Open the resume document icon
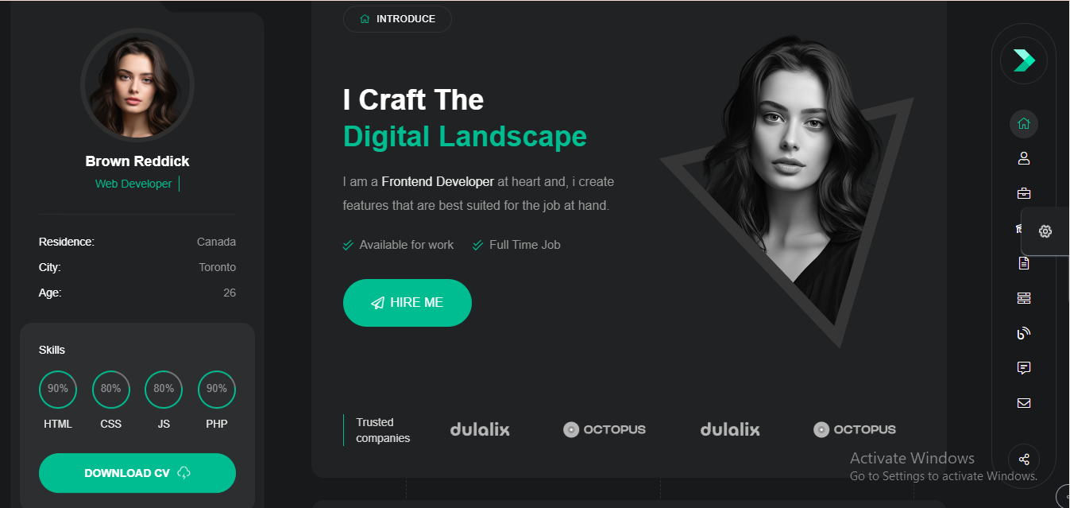1070x508 pixels. pyautogui.click(x=1024, y=263)
